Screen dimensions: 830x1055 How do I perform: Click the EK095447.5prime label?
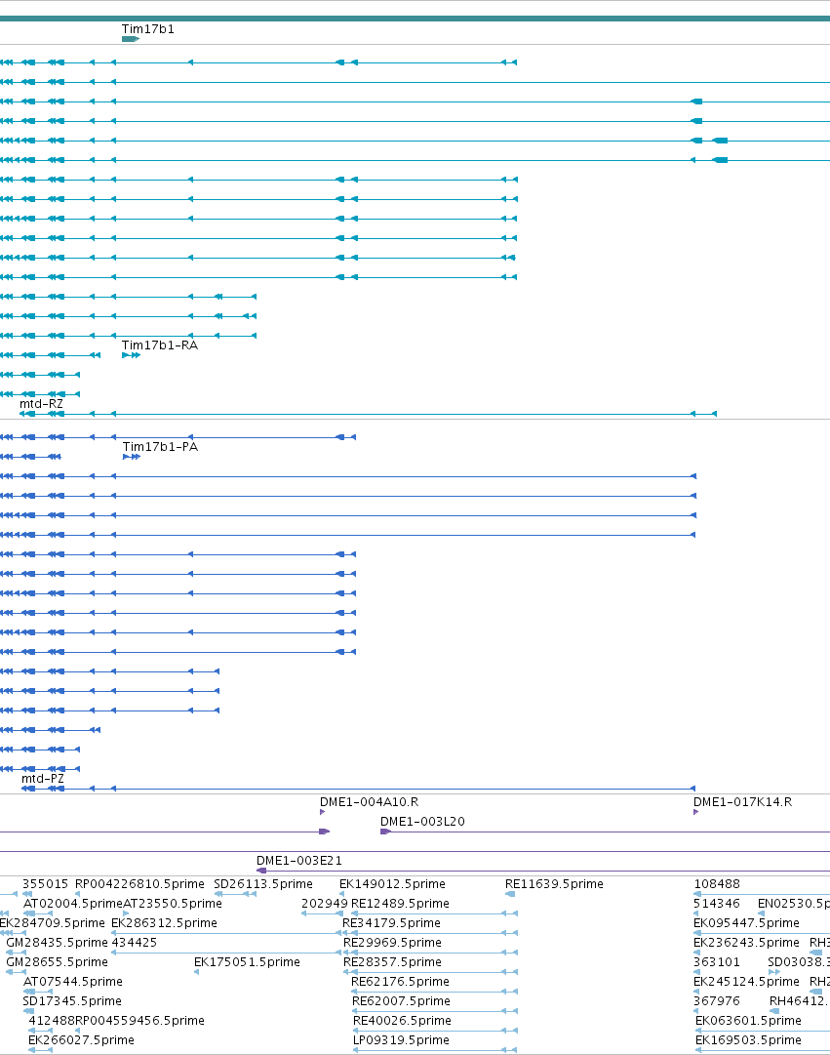(746, 923)
